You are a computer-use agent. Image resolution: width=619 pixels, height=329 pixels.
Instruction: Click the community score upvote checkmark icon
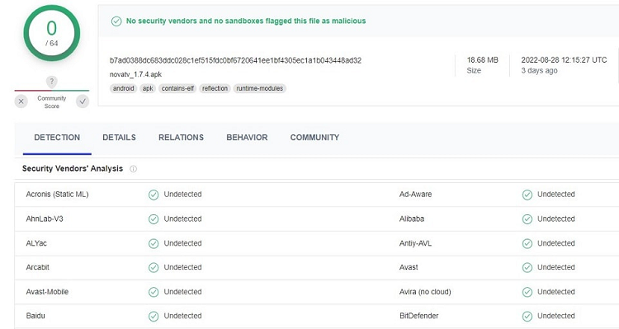tap(83, 101)
